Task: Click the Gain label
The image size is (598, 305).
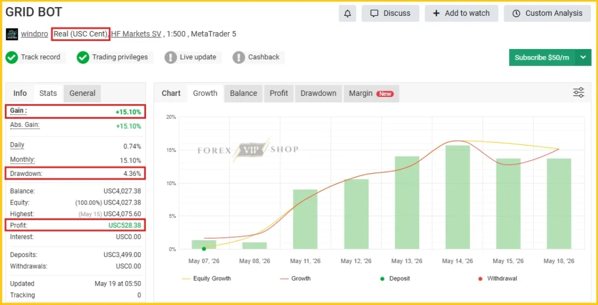Action: 18,111
